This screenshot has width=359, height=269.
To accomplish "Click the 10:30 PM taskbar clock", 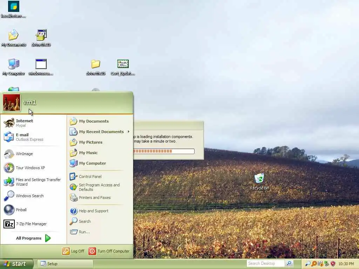I will (346, 264).
